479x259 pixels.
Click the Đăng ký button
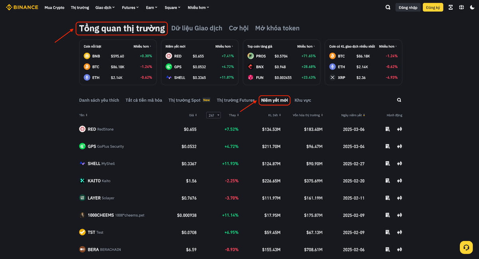pyautogui.click(x=433, y=7)
